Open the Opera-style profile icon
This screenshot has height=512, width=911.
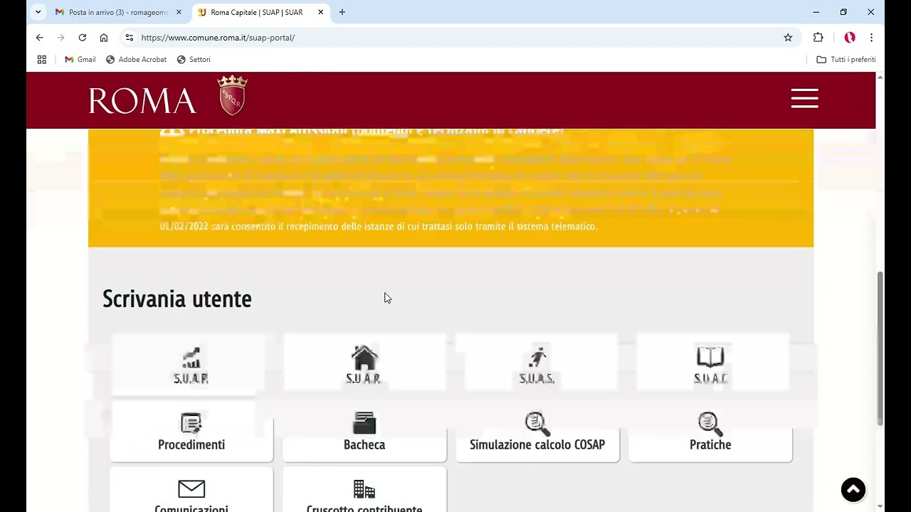849,38
